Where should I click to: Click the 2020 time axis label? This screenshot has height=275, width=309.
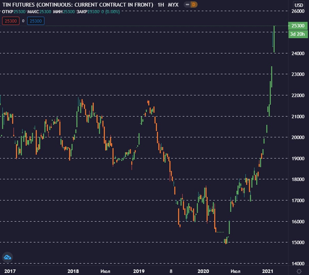pos(203,271)
